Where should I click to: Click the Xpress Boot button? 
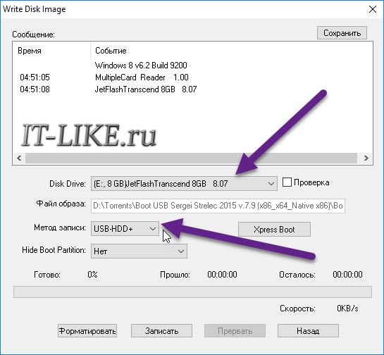274,230
